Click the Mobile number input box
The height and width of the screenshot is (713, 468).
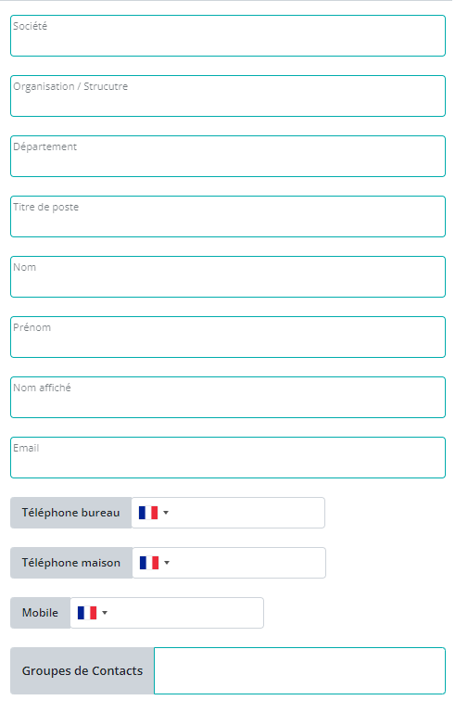(x=186, y=613)
